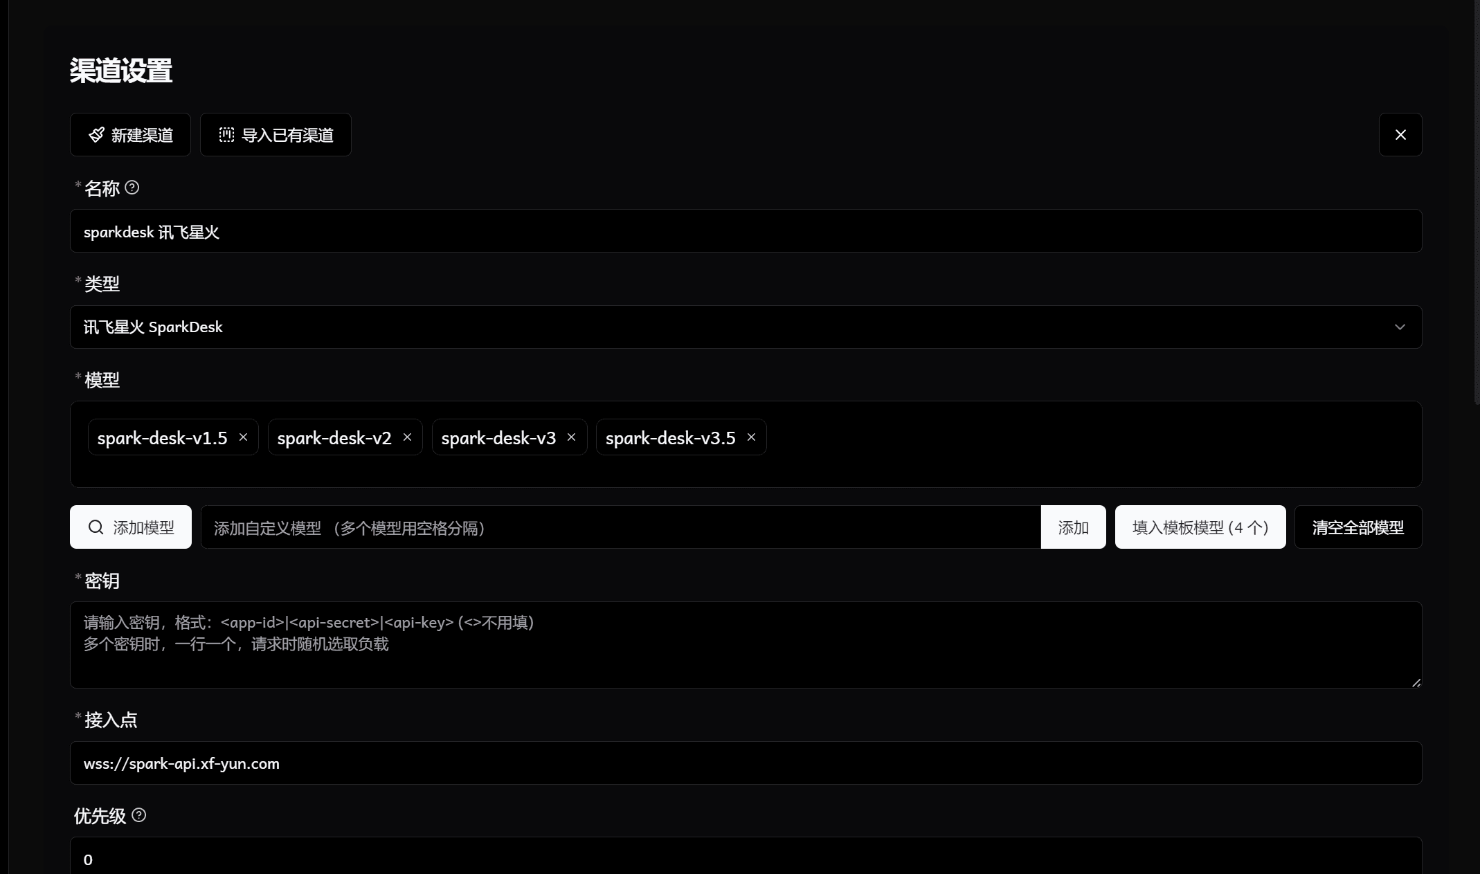Screen dimensions: 1480x874
Task: Click 填入模板模型 (4 个) button
Action: pyautogui.click(x=1200, y=527)
